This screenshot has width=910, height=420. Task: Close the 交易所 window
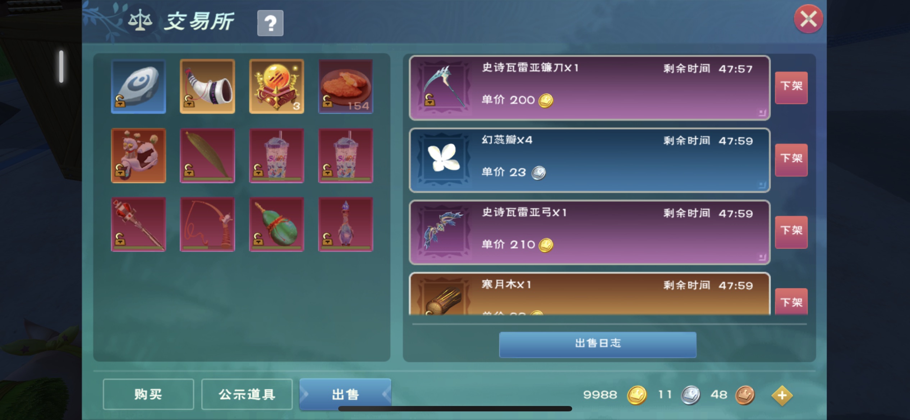point(808,19)
